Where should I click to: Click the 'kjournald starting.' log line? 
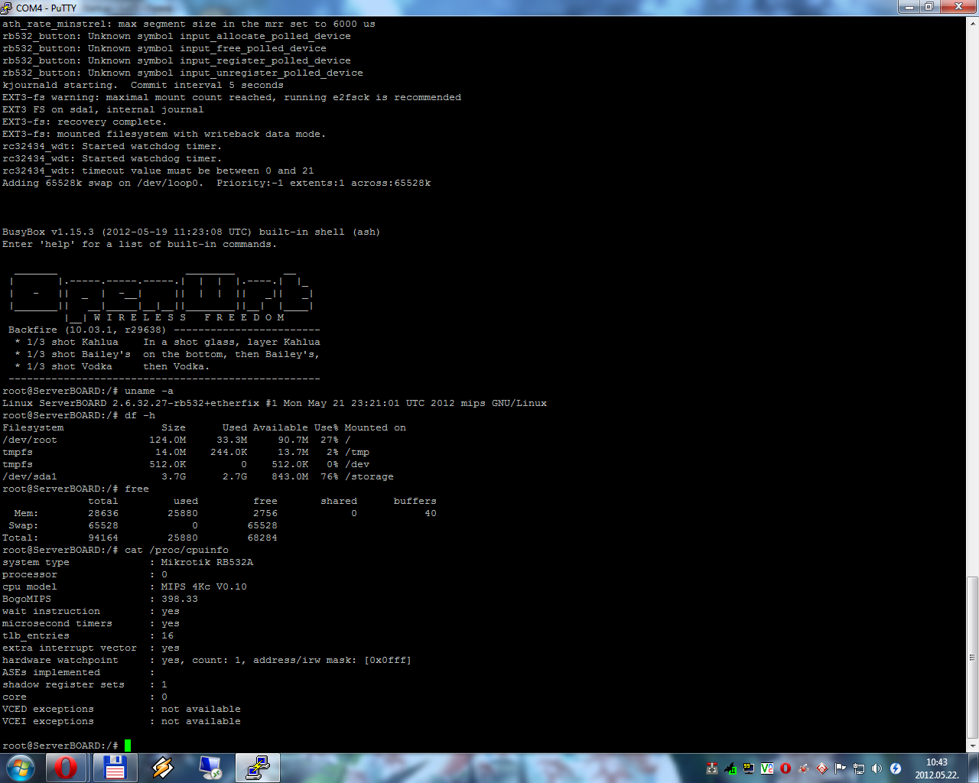coord(143,85)
